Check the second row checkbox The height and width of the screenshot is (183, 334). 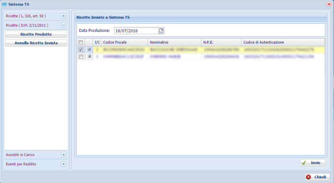pyautogui.click(x=80, y=57)
